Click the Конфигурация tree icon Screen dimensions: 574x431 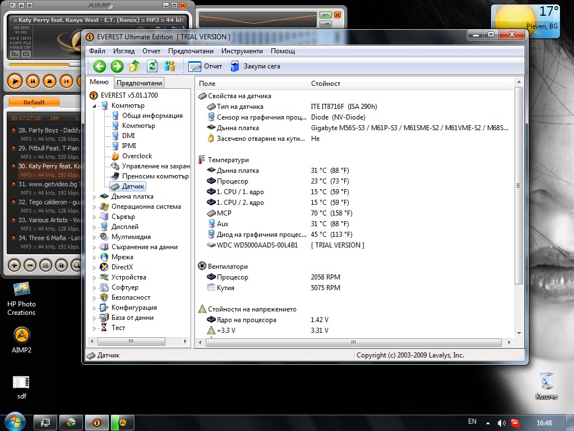click(104, 308)
